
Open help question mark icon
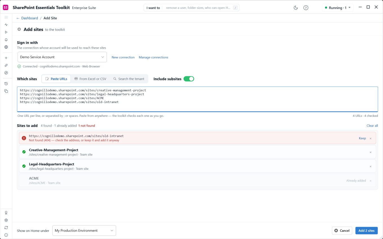click(306, 8)
